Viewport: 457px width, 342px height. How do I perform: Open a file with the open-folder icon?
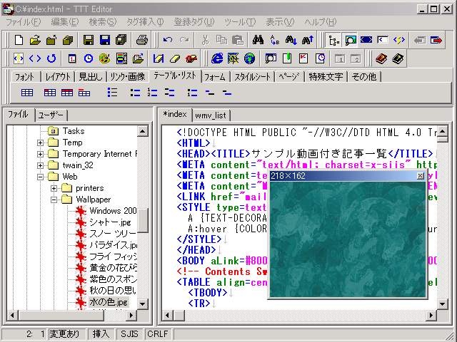[x=35, y=40]
